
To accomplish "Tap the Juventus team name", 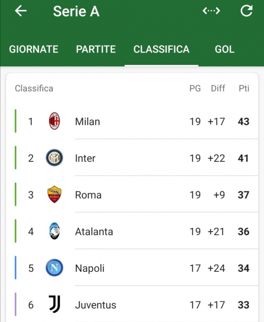I will click(95, 305).
